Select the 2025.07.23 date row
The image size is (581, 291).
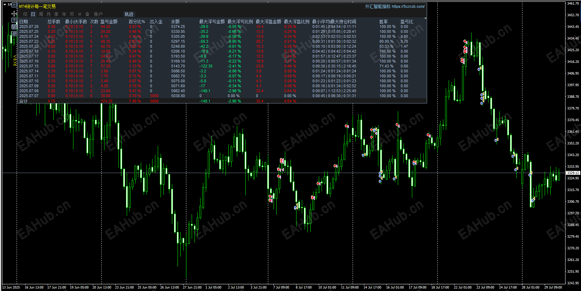click(29, 41)
